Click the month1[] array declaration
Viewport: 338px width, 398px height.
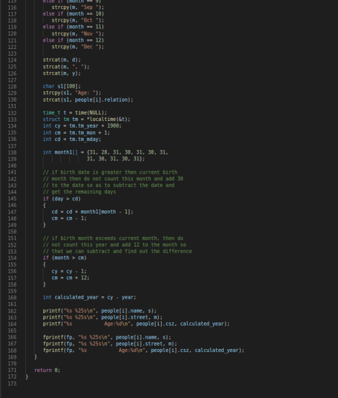point(106,152)
